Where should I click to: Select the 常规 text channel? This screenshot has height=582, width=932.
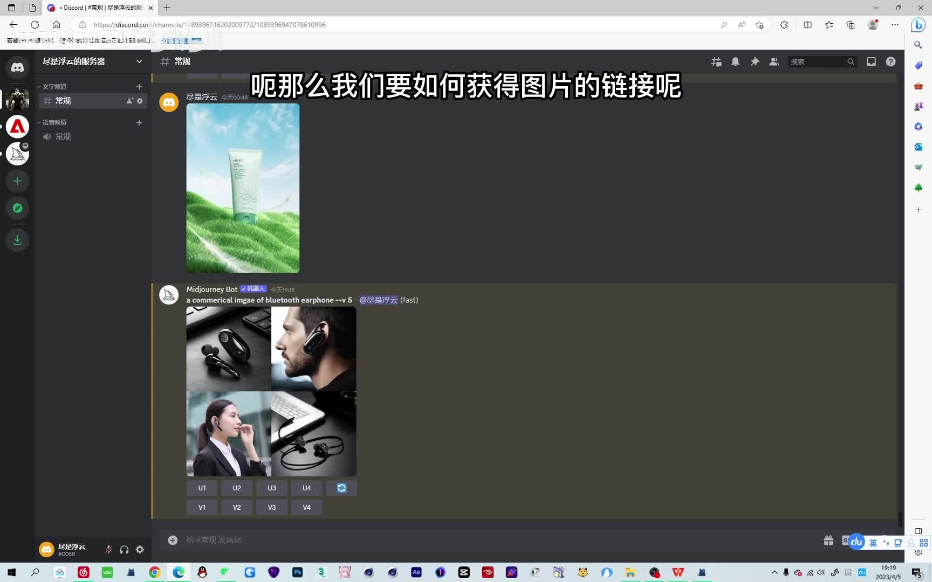[63, 101]
